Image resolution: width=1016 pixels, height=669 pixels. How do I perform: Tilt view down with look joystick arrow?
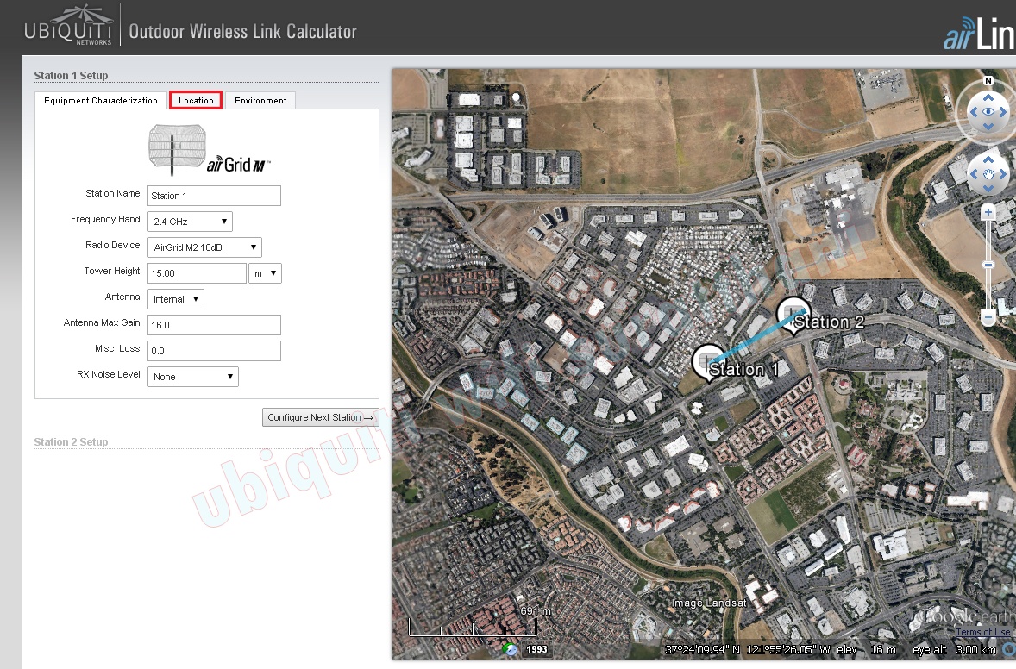point(988,126)
